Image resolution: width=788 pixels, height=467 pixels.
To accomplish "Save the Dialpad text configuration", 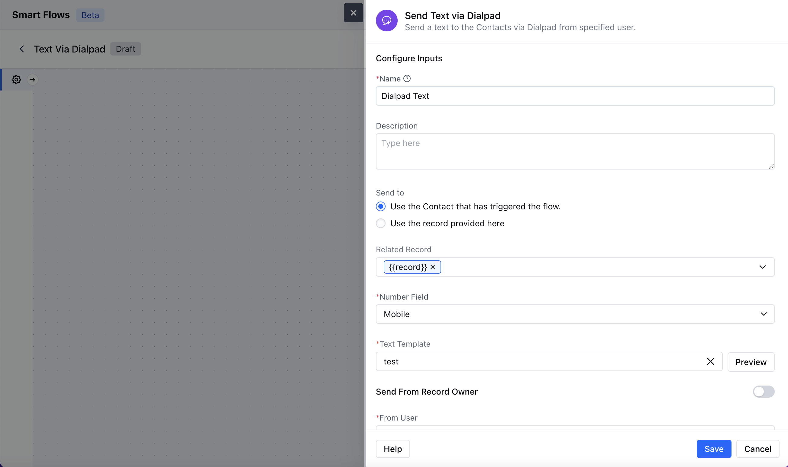I will [x=714, y=449].
